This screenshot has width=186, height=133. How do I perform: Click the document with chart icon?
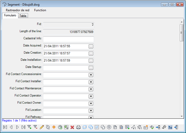[x=121, y=127]
